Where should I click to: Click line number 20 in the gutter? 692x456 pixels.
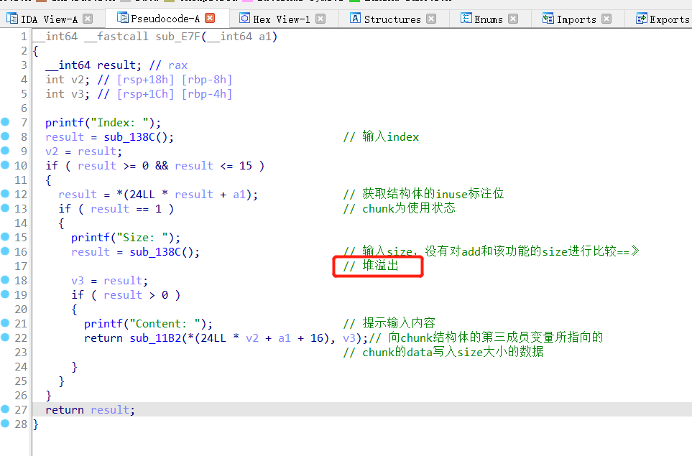[21, 309]
